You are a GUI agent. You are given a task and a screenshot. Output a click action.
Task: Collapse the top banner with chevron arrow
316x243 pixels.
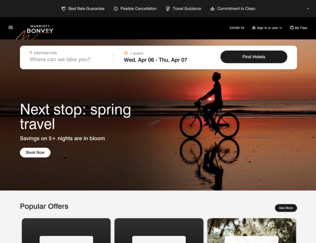tap(308, 9)
